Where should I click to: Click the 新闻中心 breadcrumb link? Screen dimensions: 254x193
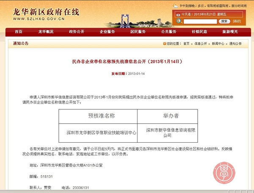pyautogui.click(x=218, y=43)
